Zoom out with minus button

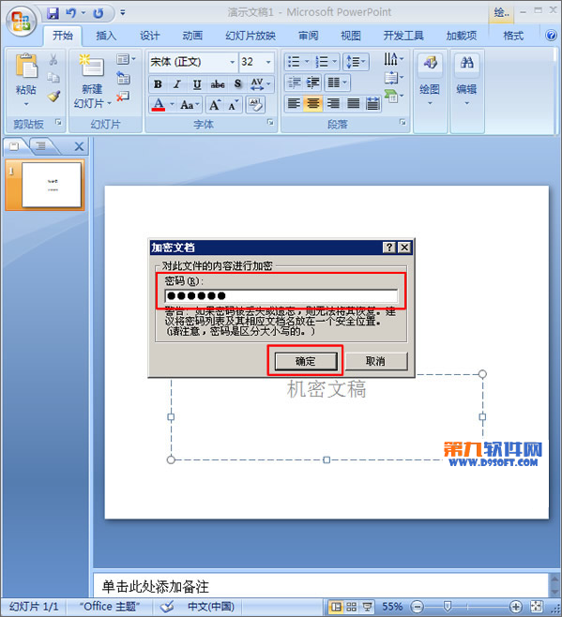pyautogui.click(x=418, y=607)
